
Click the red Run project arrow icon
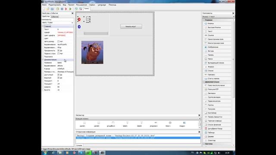click(x=66, y=9)
